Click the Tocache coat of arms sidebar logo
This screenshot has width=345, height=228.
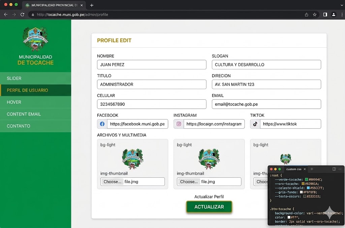point(36,39)
